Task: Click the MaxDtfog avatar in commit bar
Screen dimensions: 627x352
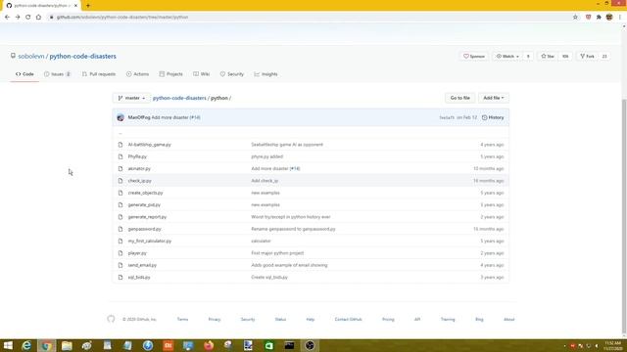Action: (x=121, y=117)
